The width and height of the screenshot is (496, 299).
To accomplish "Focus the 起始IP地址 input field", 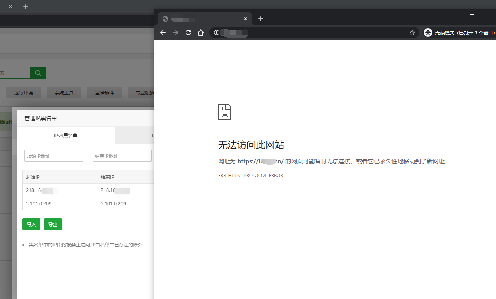I will click(x=54, y=156).
